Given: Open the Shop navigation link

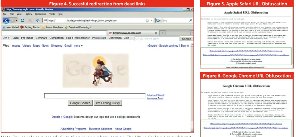Looking at the screenshot, I should [x=16, y=38].
